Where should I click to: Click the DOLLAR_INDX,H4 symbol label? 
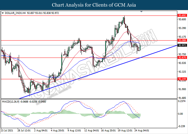[14, 13]
